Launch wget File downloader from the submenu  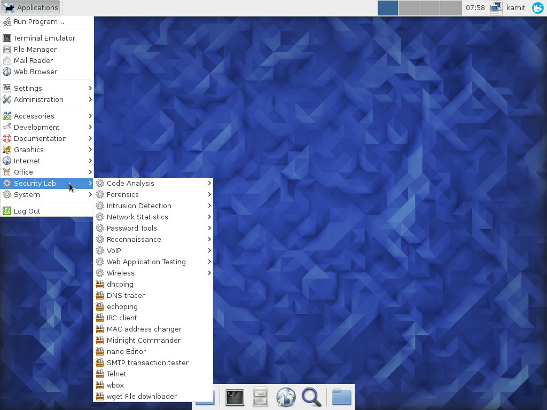click(x=142, y=396)
